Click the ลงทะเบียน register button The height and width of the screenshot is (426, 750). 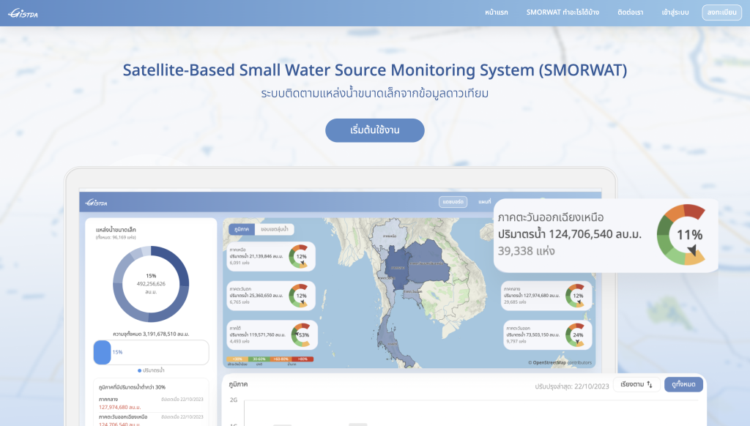click(x=721, y=12)
